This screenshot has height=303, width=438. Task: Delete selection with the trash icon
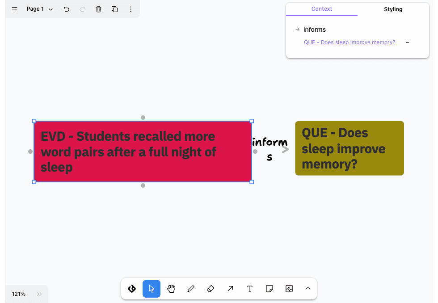pos(99,9)
